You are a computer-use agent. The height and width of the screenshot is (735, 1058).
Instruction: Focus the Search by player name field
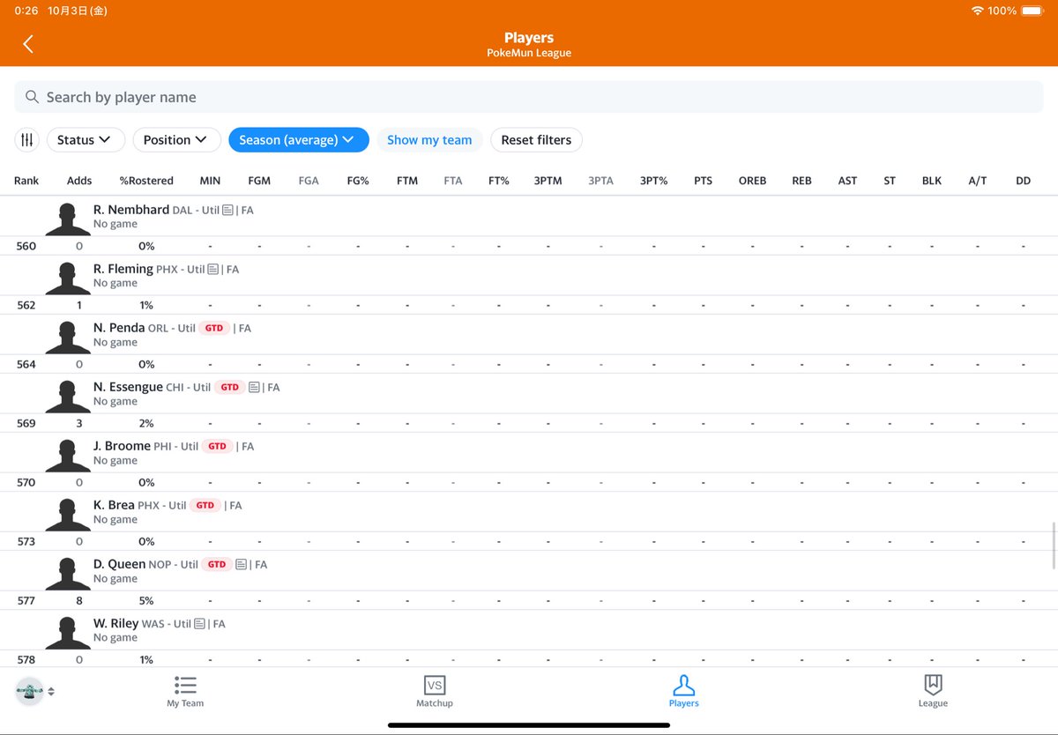click(529, 97)
